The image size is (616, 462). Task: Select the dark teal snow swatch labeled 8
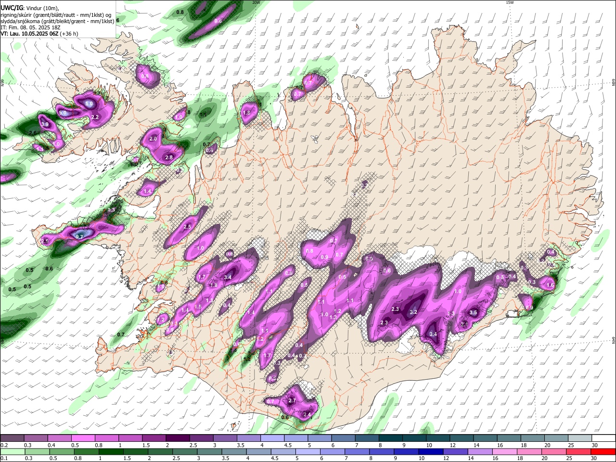391,438
